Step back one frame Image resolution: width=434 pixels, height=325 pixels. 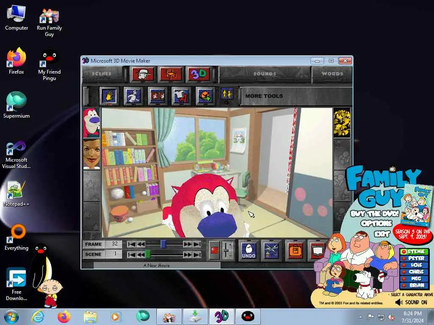(141, 244)
